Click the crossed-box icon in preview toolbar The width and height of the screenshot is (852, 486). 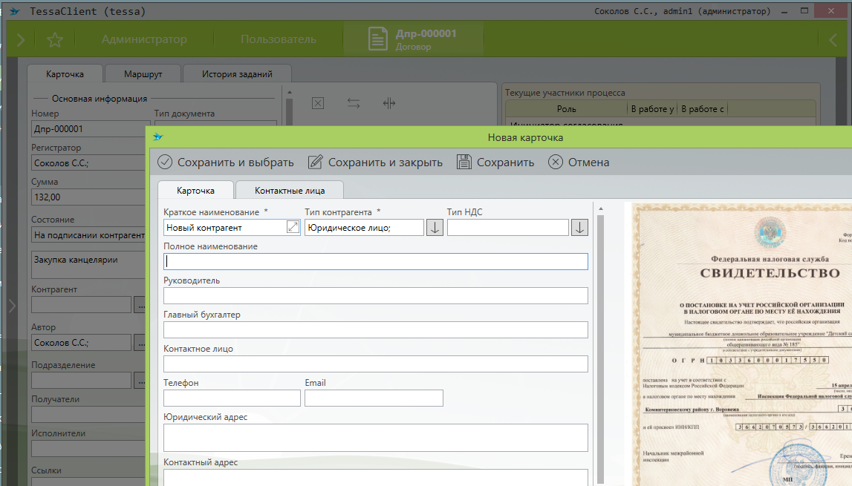(318, 103)
